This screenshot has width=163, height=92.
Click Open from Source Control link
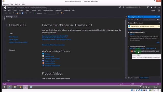tap(19, 42)
